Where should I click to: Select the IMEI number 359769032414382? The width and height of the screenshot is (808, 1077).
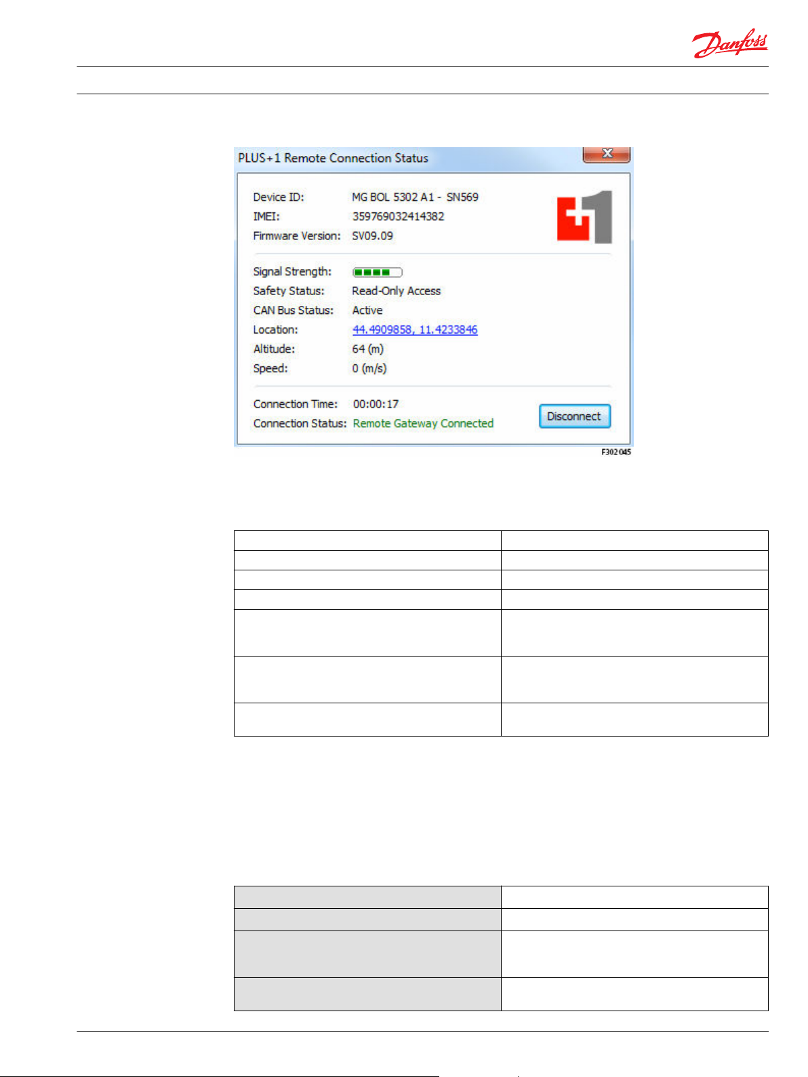tap(398, 217)
